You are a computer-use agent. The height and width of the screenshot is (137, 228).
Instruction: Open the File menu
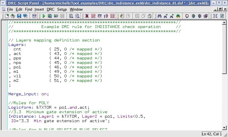10,9
